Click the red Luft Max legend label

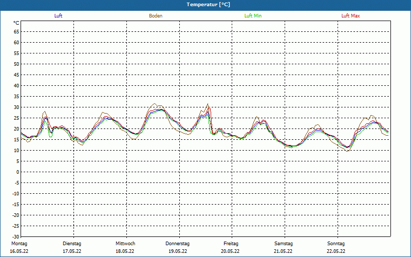click(x=350, y=16)
